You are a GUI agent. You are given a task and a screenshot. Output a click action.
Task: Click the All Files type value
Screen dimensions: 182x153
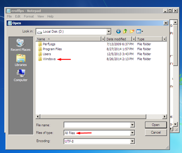tap(70, 133)
